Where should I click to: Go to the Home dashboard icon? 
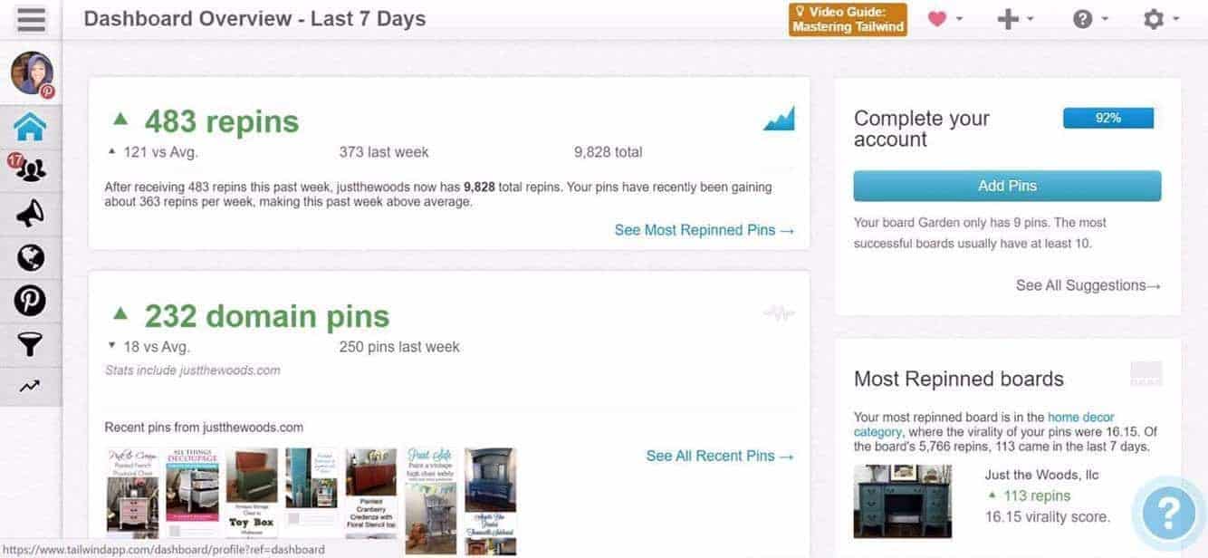pos(30,128)
